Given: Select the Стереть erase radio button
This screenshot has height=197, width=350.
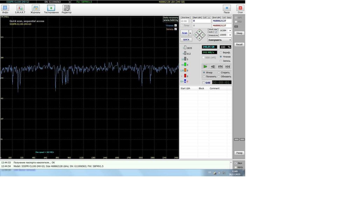Looking at the screenshot, I should pyautogui.click(x=219, y=72).
